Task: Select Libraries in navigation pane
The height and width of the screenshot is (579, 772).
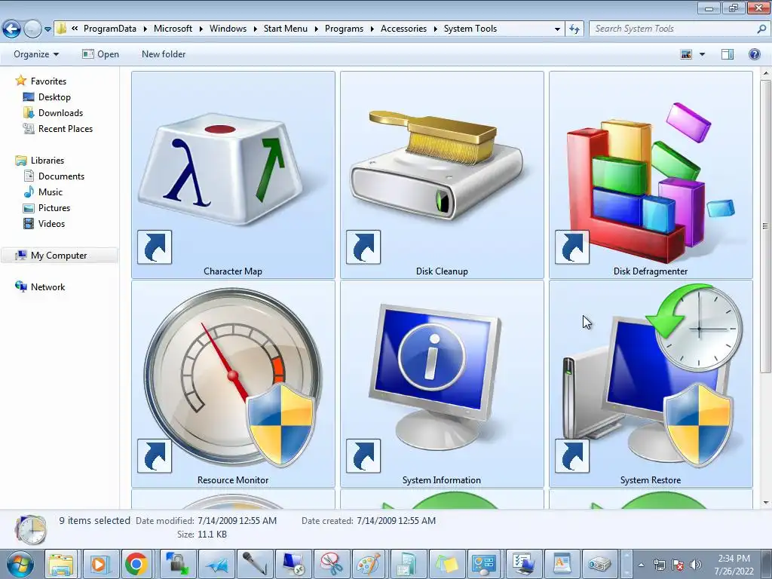Action: click(x=47, y=160)
